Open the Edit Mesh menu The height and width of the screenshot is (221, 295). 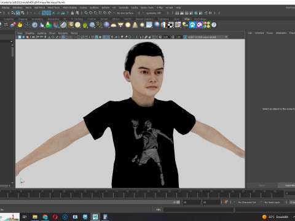(x=39, y=7)
